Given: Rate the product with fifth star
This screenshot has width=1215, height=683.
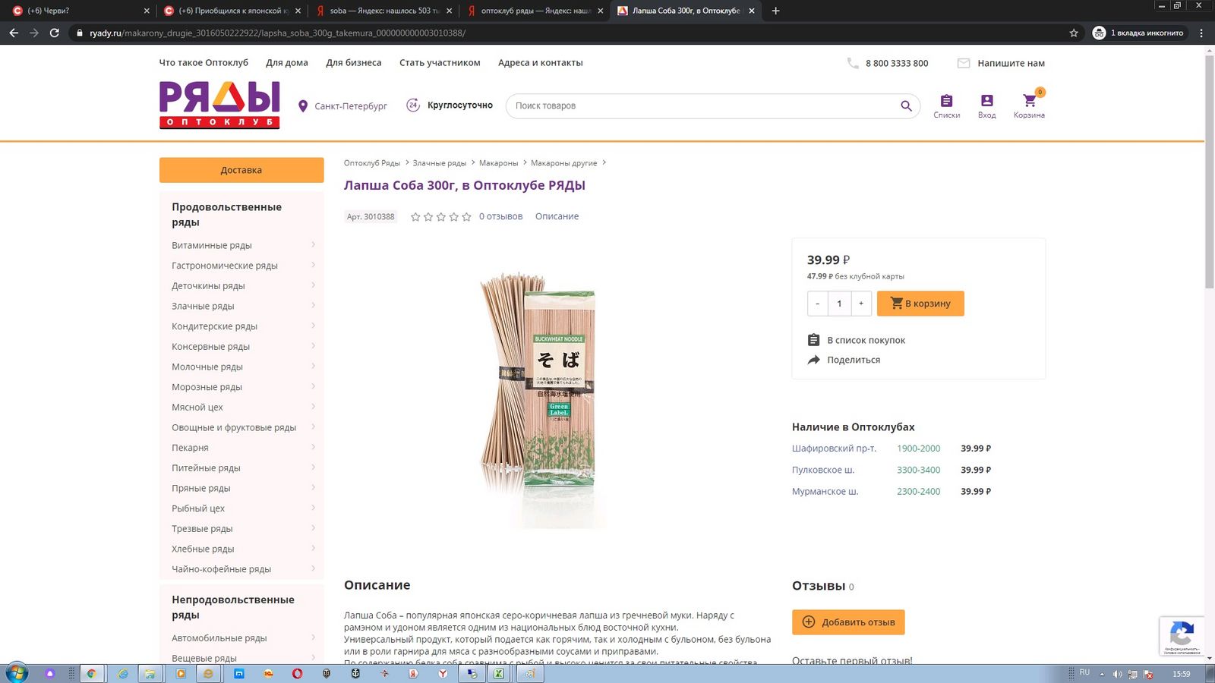Looking at the screenshot, I should point(466,217).
